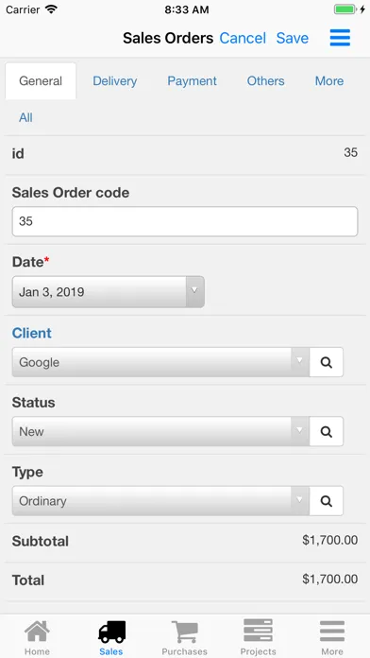
Task: Expand the Client dropdown showing Google
Action: click(160, 362)
